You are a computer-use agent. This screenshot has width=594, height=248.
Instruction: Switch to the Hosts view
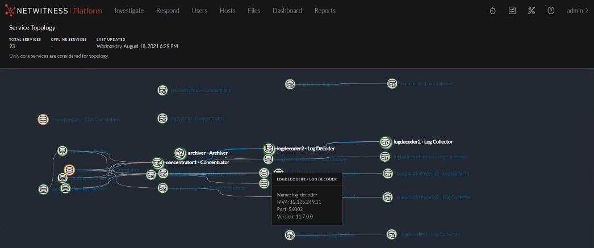tap(227, 11)
